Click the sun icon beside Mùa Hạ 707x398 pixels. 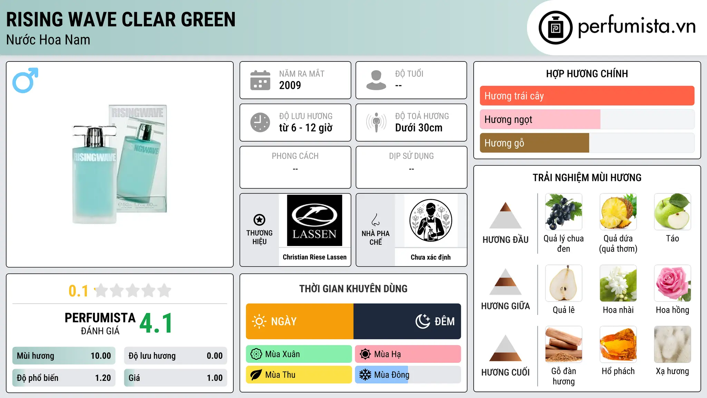[365, 354]
